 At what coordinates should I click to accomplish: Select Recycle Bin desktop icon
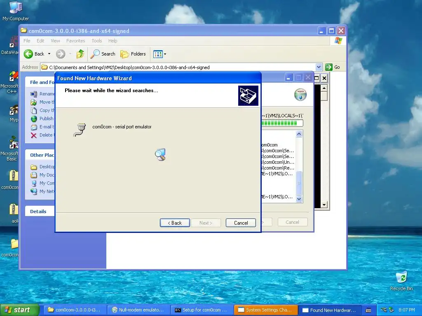click(x=401, y=281)
